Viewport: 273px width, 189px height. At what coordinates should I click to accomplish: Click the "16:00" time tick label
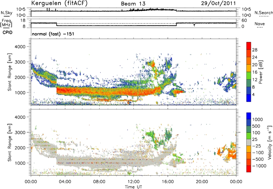pos(168,182)
